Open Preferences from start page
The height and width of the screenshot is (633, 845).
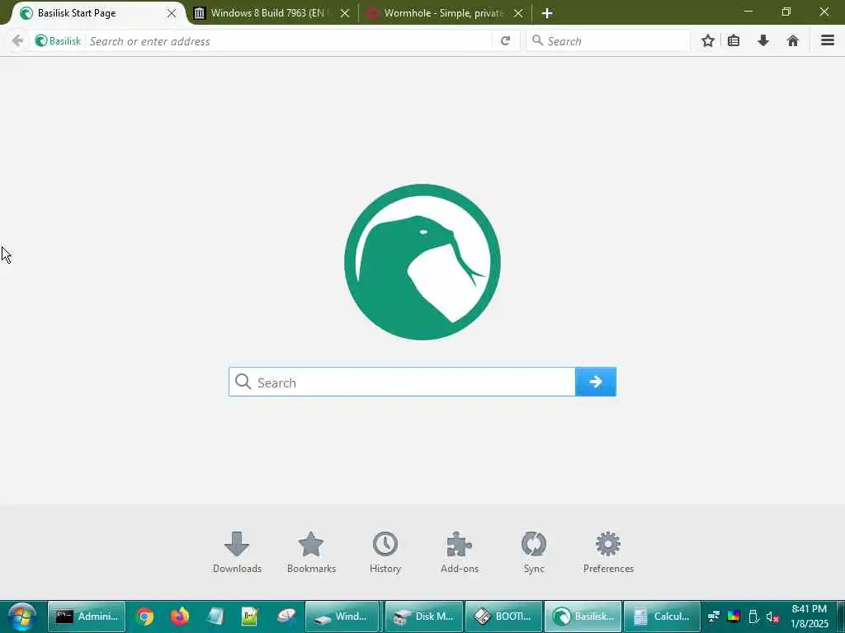coord(608,552)
